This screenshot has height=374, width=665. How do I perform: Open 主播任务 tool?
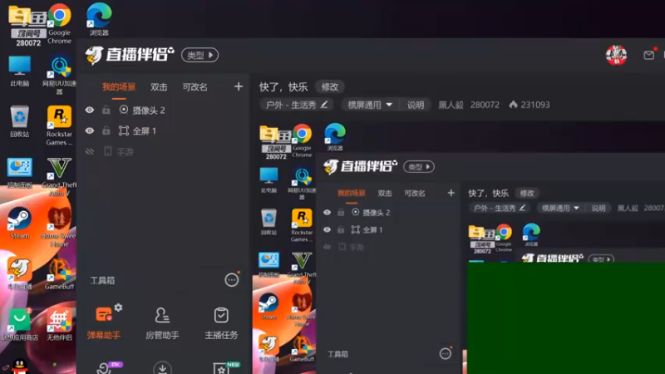pos(221,323)
